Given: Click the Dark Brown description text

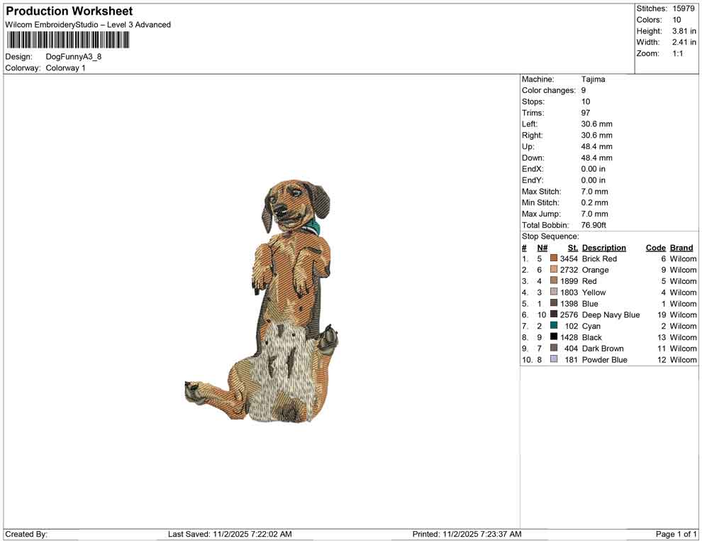Looking at the screenshot, I should click(x=603, y=349).
